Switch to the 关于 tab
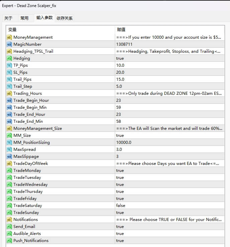This screenshot has width=230, height=247. [8, 18]
